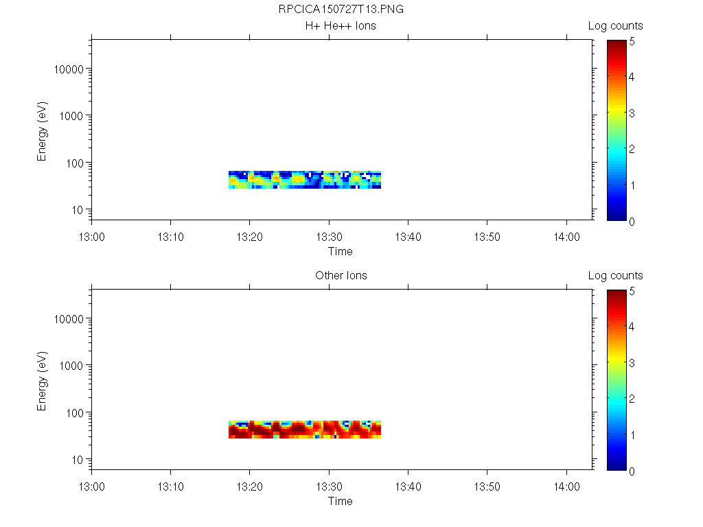Pick 13:20 tick label on Other Ions plot

coord(250,487)
